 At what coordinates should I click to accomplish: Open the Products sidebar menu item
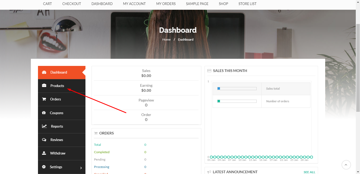click(62, 86)
